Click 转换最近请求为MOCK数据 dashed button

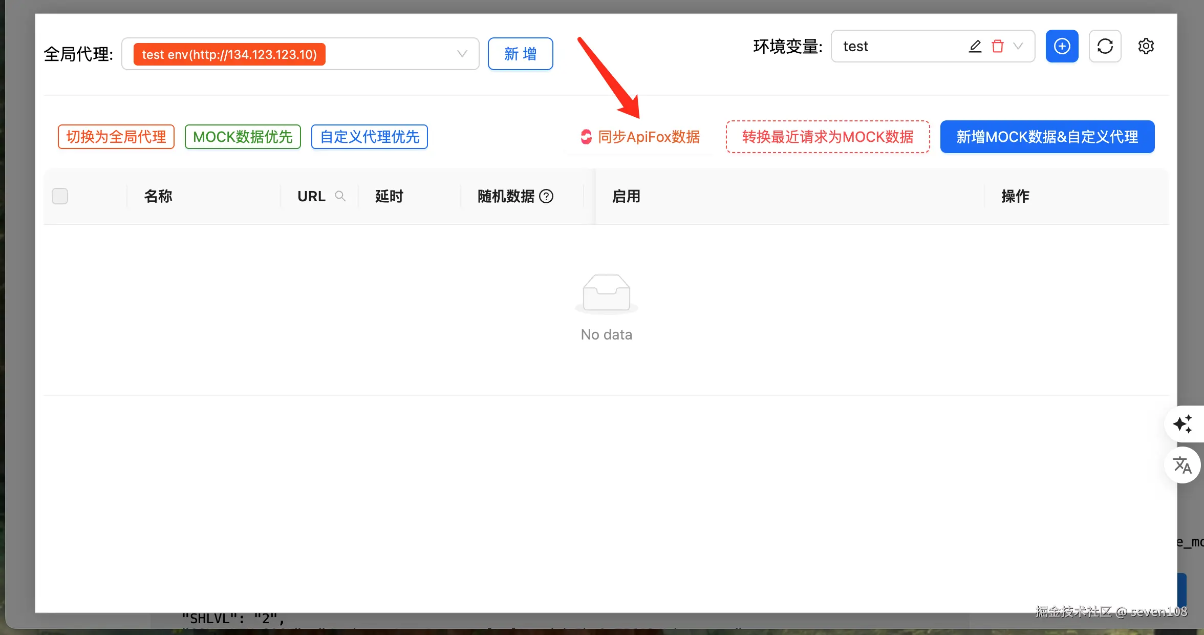(x=828, y=137)
